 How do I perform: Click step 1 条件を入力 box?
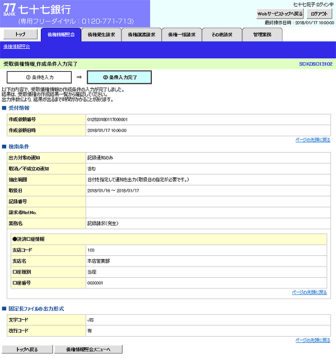[39, 77]
